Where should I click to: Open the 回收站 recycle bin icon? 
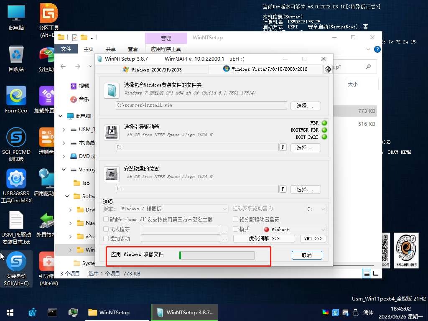point(16,59)
